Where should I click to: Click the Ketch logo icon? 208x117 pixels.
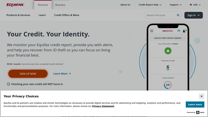tap(198, 112)
